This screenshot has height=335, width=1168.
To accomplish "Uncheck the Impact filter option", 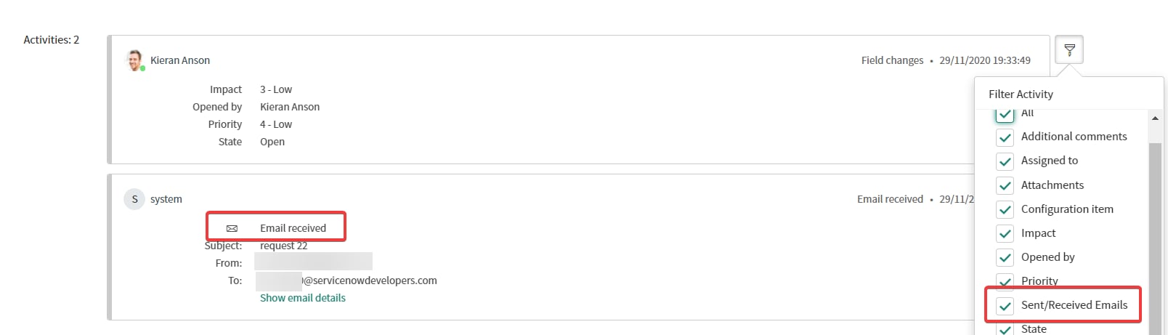I will 1005,233.
